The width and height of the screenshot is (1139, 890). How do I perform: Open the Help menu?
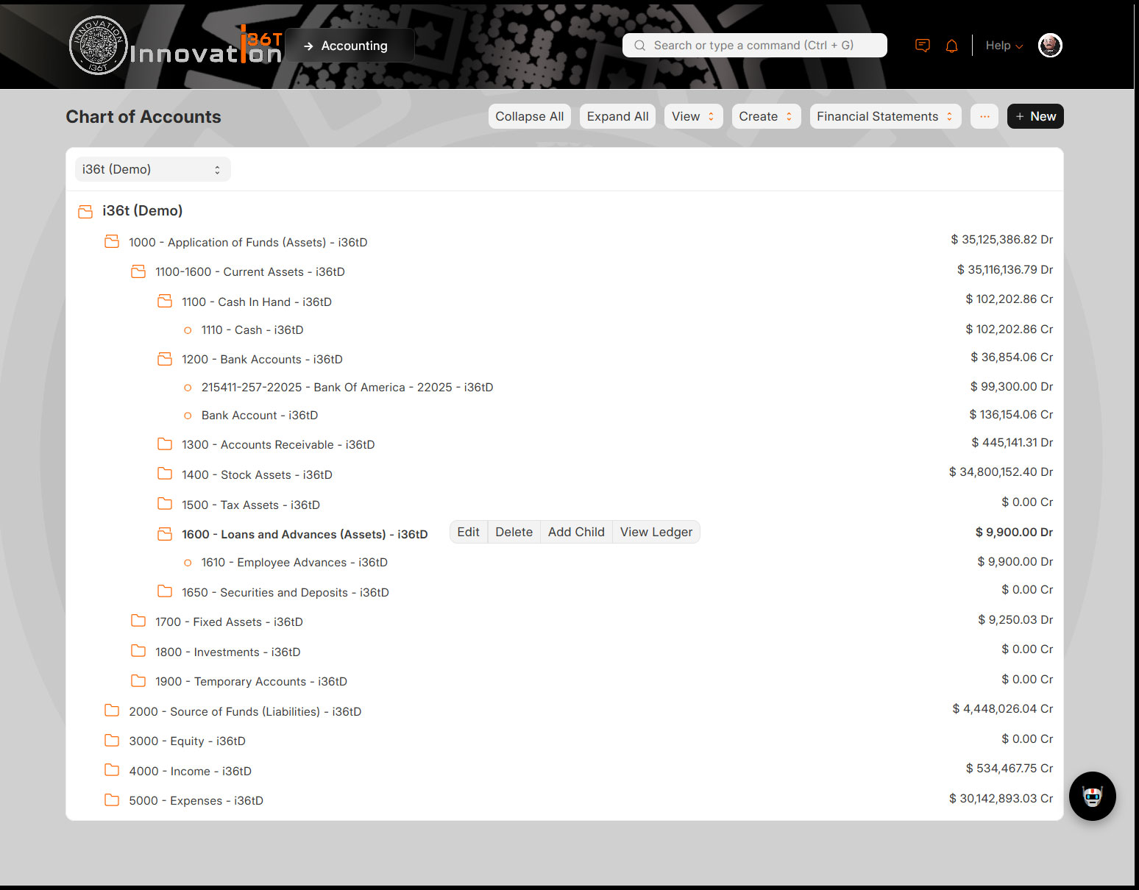click(1004, 46)
